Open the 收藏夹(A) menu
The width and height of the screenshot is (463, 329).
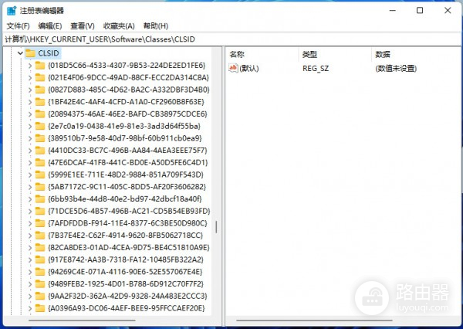pyautogui.click(x=119, y=25)
